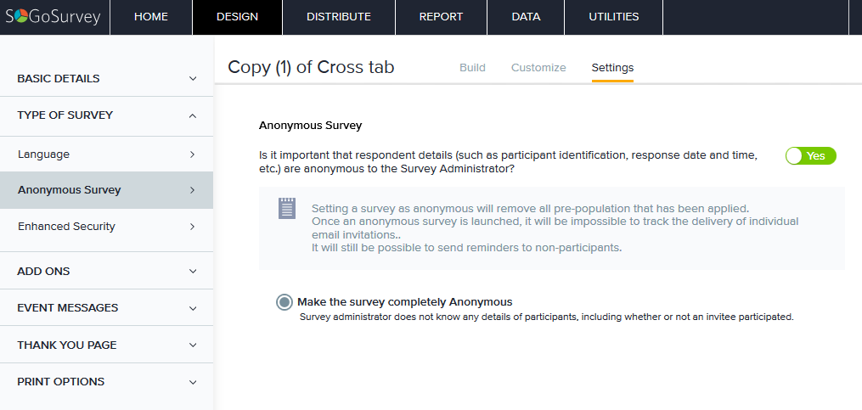The height and width of the screenshot is (410, 862).
Task: Open the Utilities menu
Action: click(x=613, y=17)
